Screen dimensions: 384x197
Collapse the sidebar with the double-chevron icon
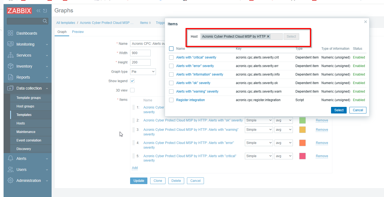click(x=38, y=11)
